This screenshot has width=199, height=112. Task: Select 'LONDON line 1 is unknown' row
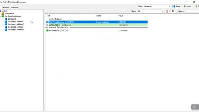tap(97, 25)
